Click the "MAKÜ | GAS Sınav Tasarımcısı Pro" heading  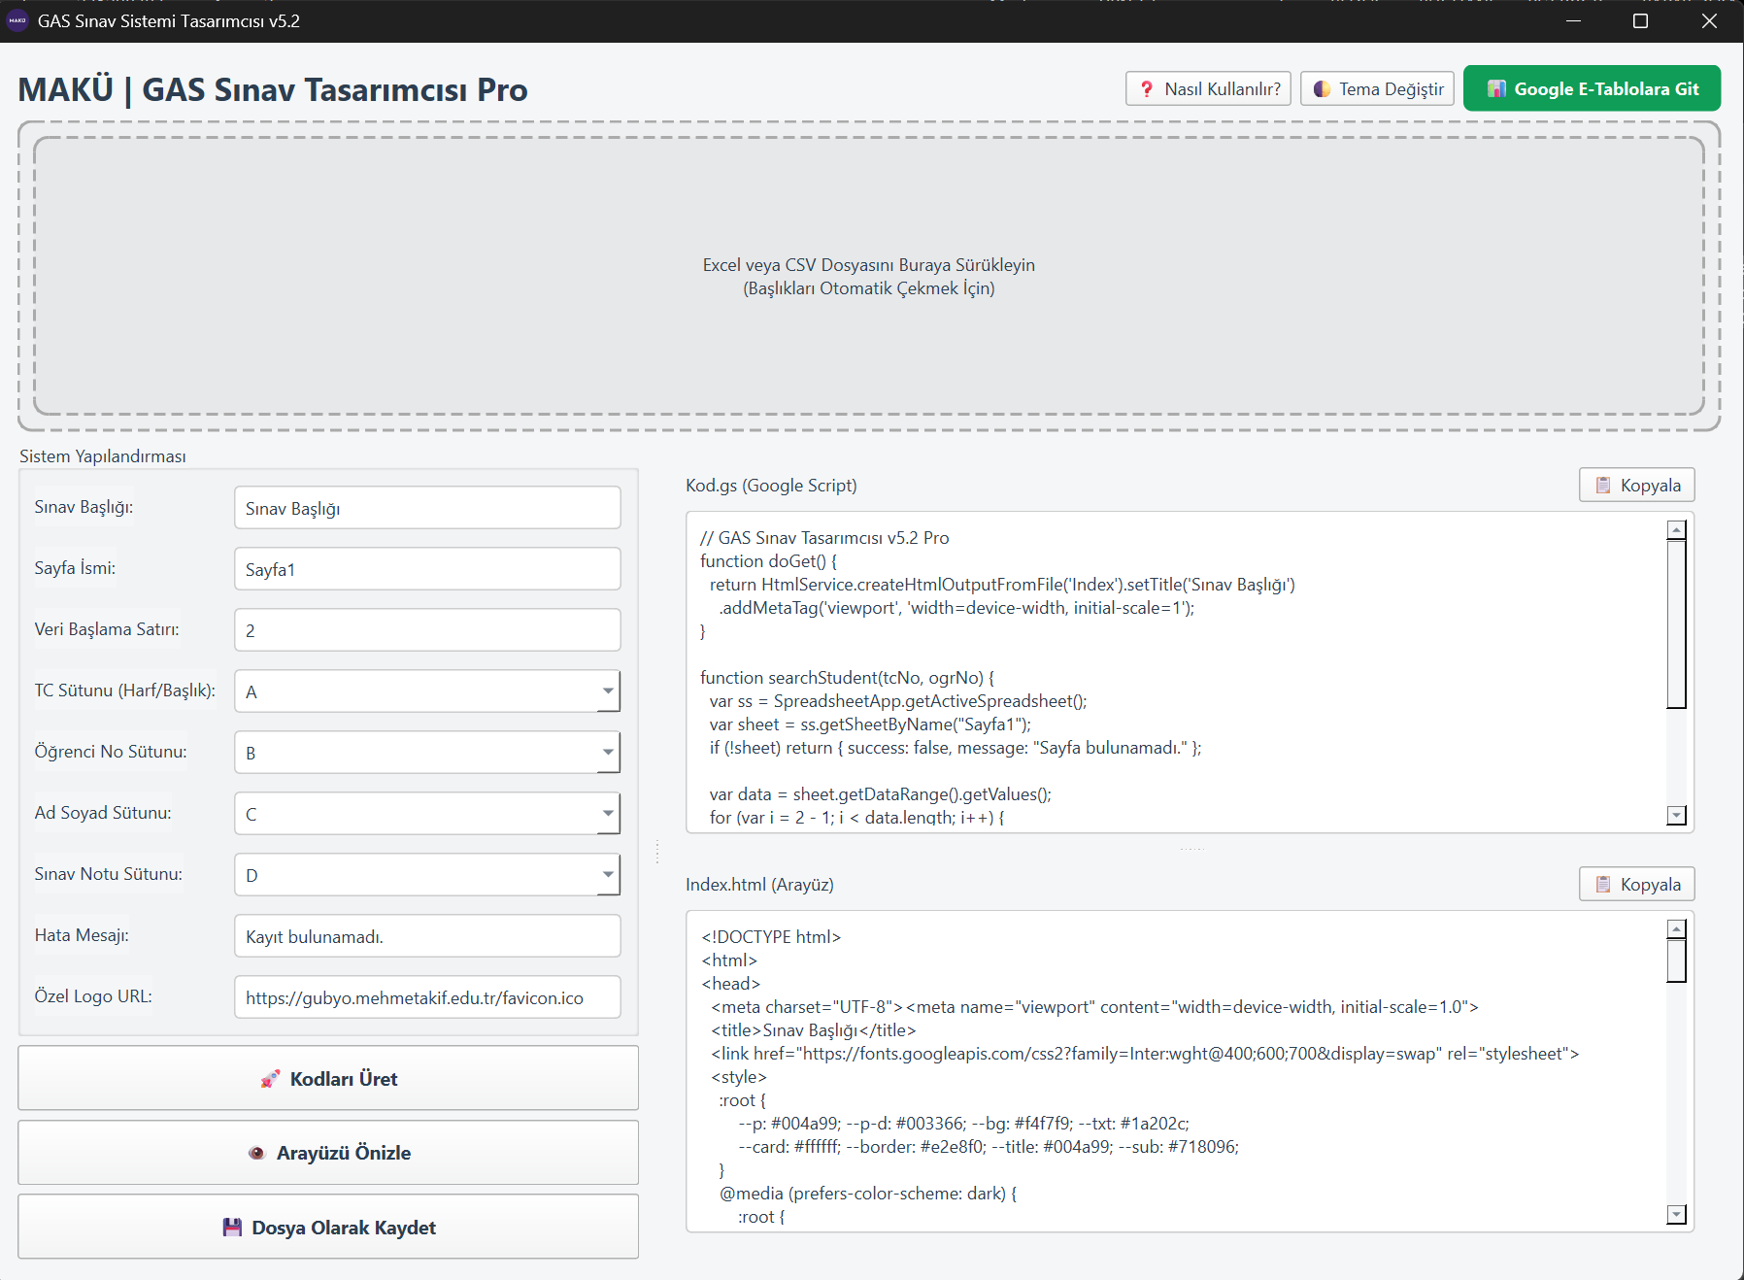point(273,89)
